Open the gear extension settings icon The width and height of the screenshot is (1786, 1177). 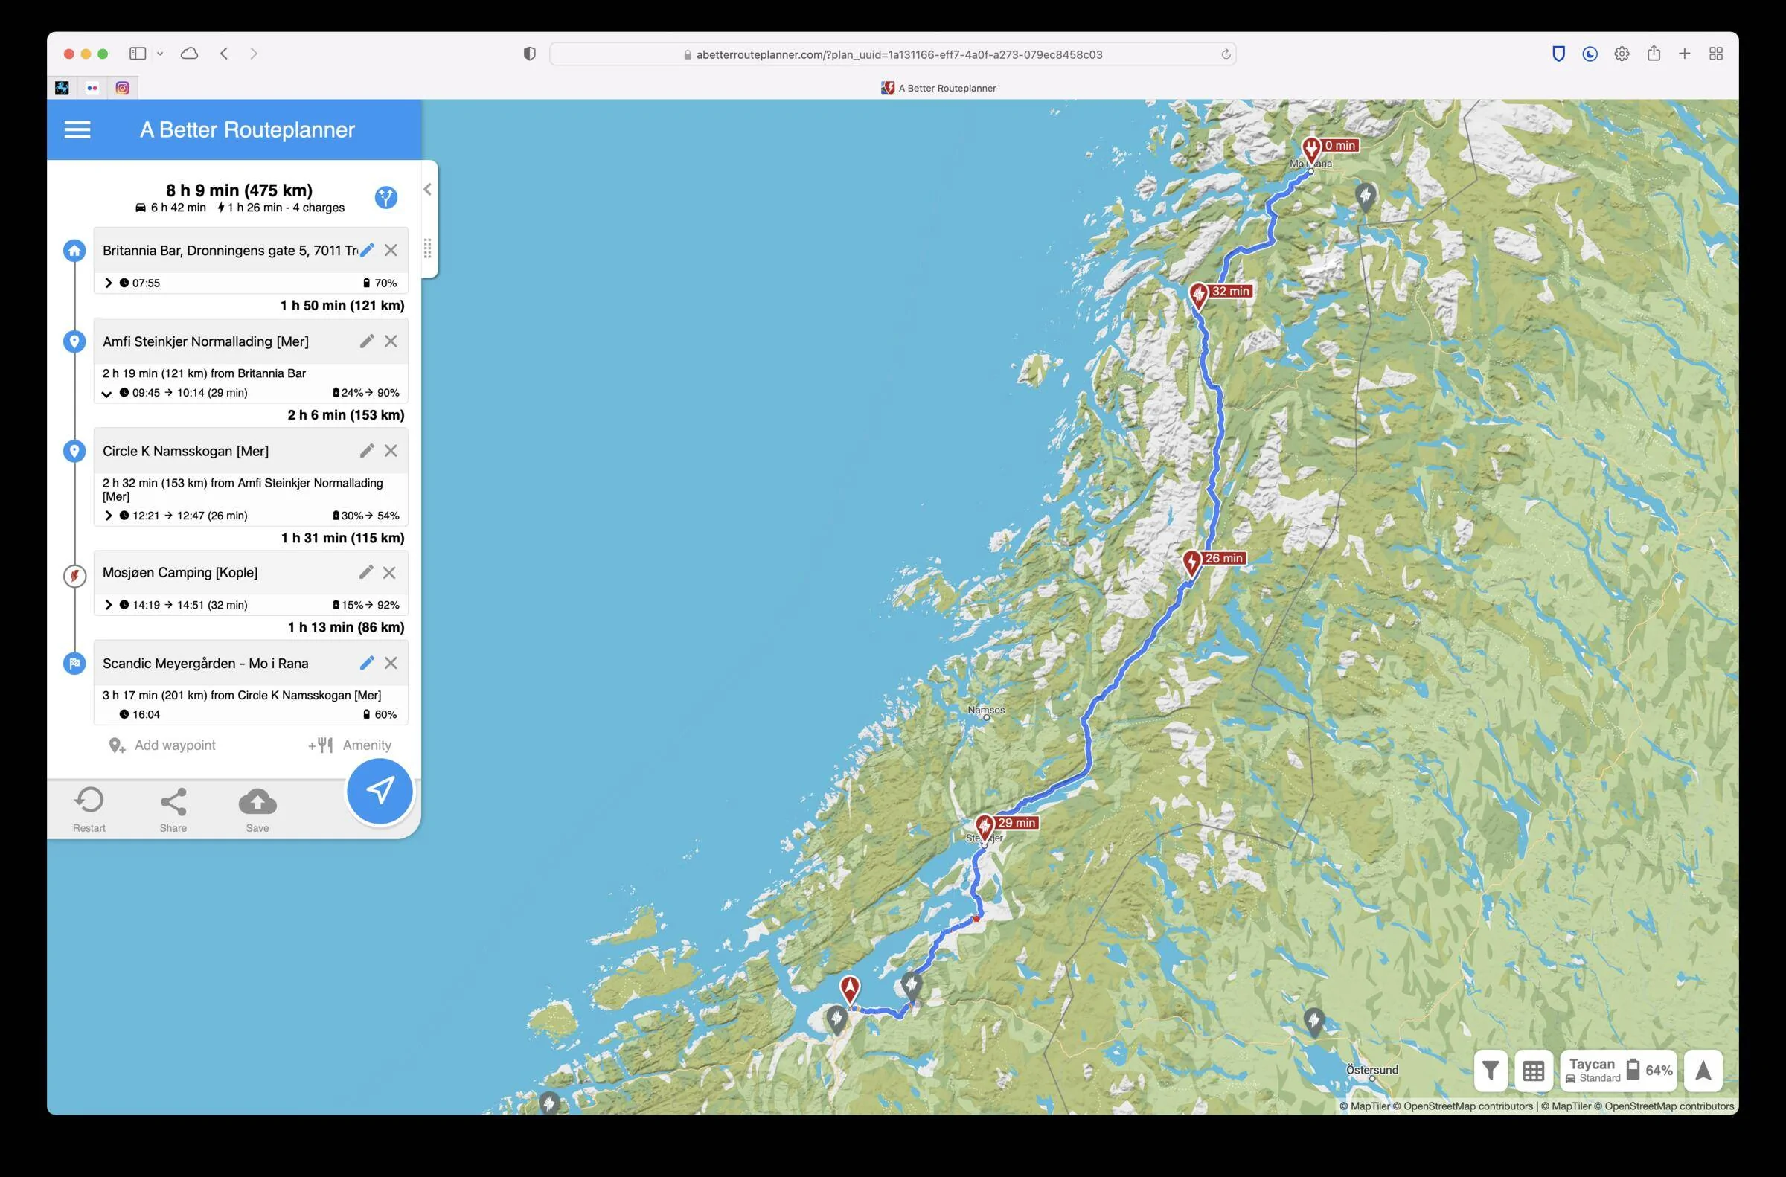point(1622,54)
